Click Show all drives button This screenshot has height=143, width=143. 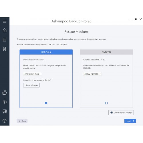click(x=31, y=85)
